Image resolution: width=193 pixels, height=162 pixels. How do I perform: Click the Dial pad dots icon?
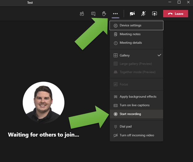[116, 126]
